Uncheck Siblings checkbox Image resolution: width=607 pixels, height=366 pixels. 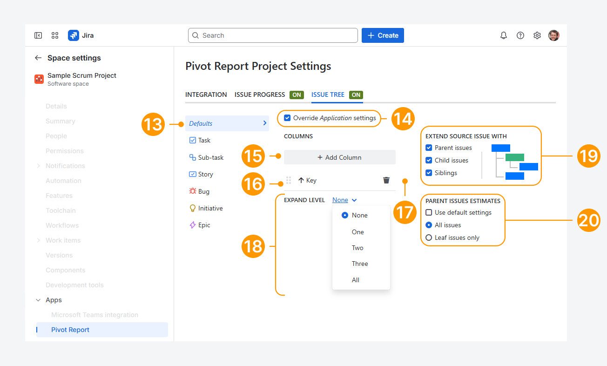429,173
